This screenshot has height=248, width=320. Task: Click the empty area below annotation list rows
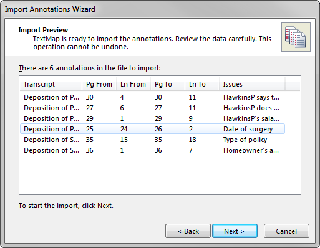pos(160,175)
